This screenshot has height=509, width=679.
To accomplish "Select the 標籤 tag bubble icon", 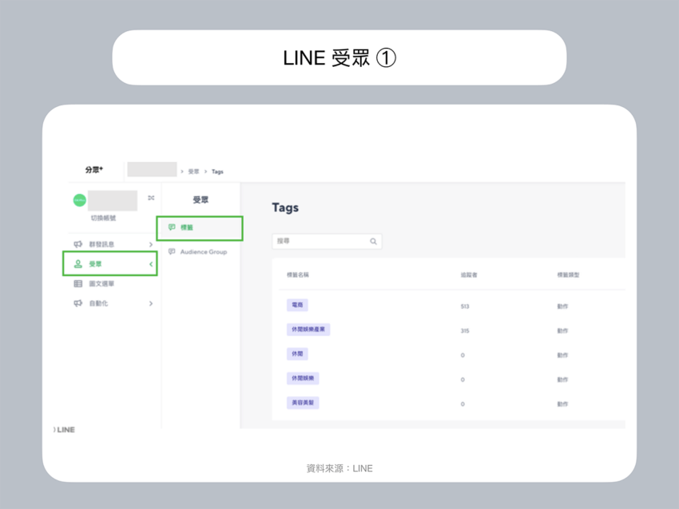I will coord(172,227).
